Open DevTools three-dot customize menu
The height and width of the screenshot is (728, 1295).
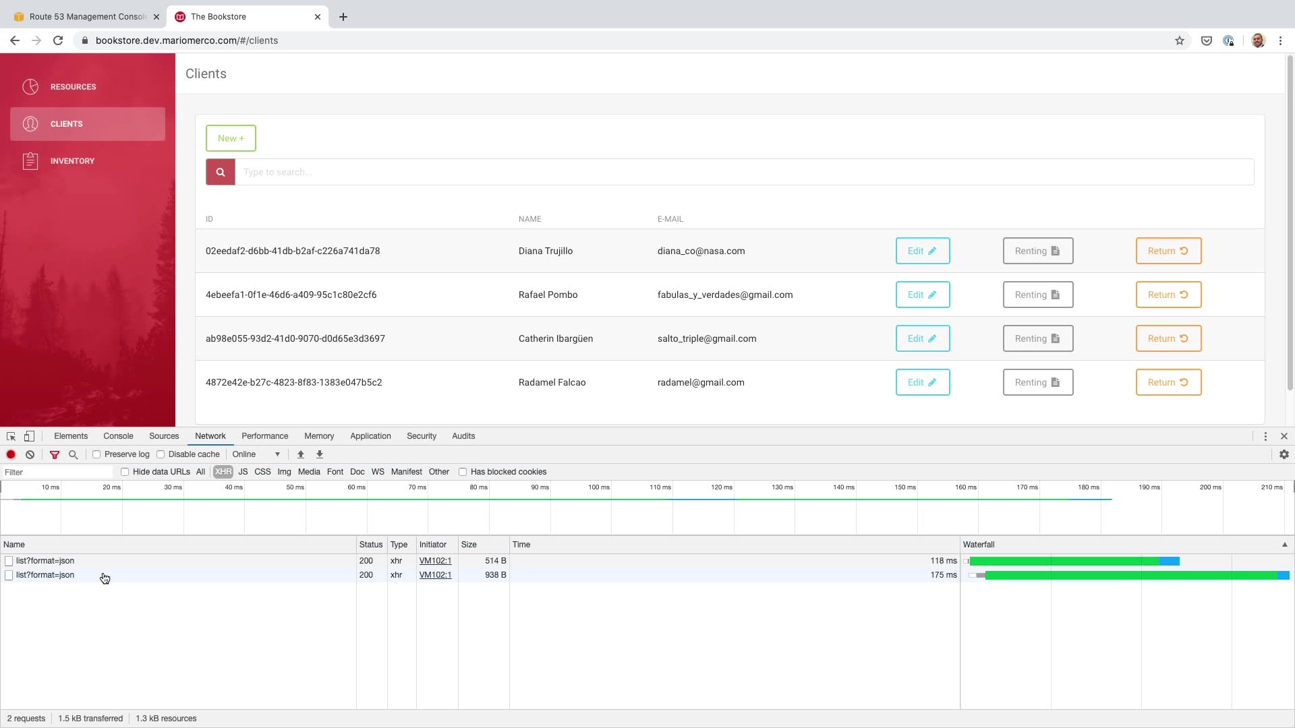(x=1265, y=436)
